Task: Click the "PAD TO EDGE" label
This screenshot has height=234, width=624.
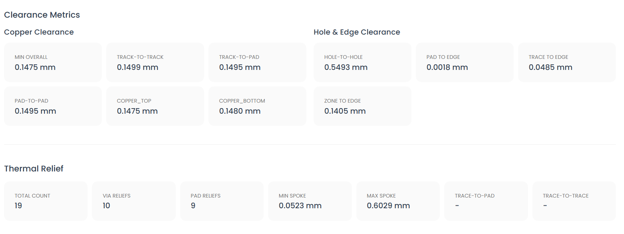Action: click(443, 57)
